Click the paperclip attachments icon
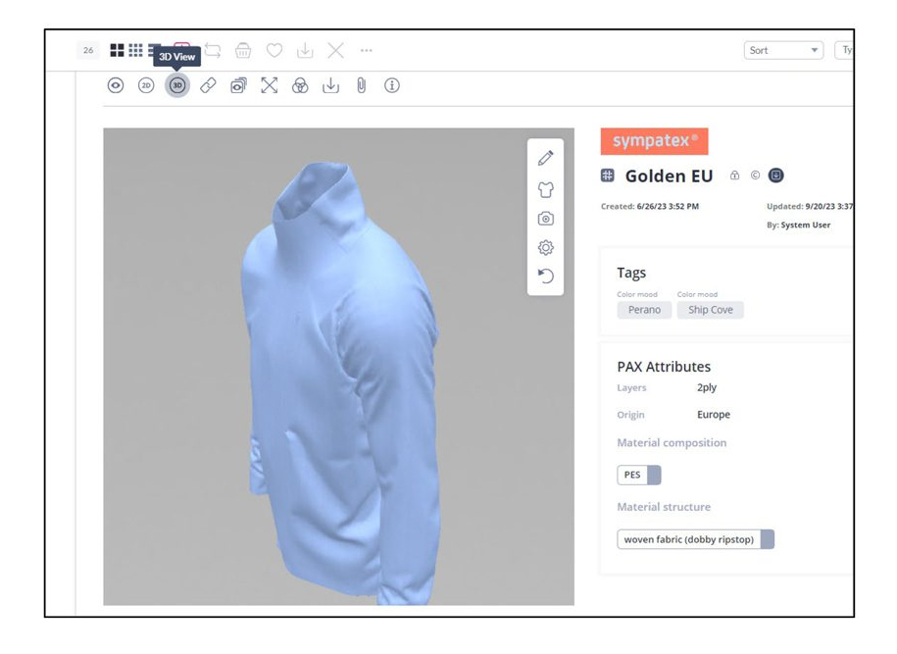 (361, 86)
